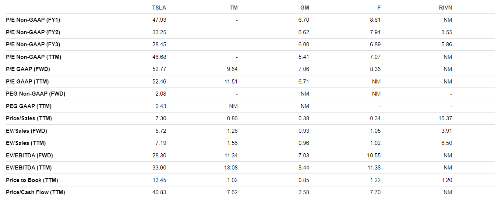495x207 pixels.
Task: Click the EV/Sales (FWD) row label
Action: pyautogui.click(x=26, y=131)
